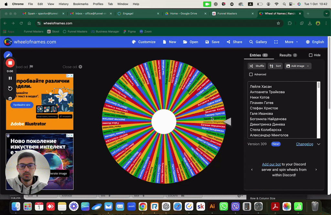The height and width of the screenshot is (215, 331).
Task: Open the Customize wheel settings
Action: [144, 42]
